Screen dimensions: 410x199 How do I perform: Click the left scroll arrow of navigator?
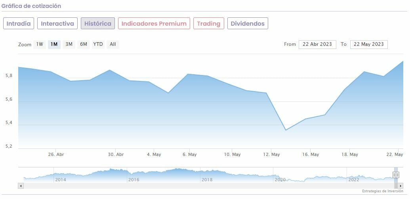21,186
